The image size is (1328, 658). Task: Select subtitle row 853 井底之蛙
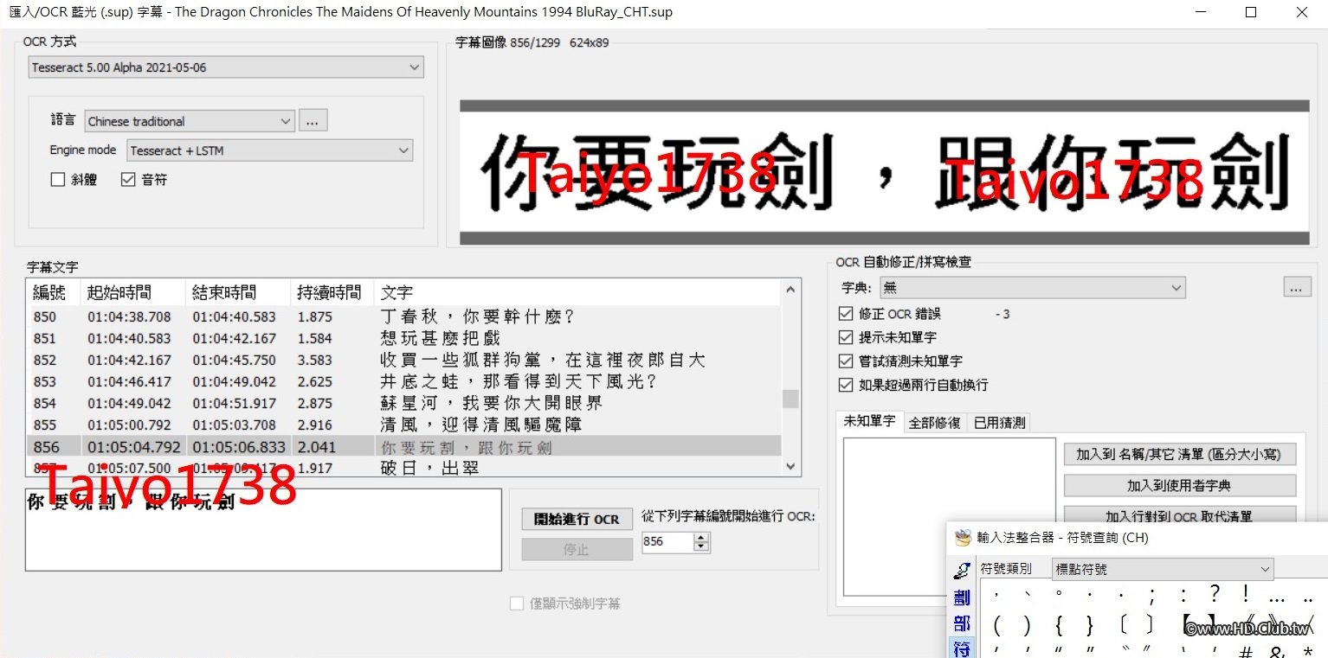point(405,381)
